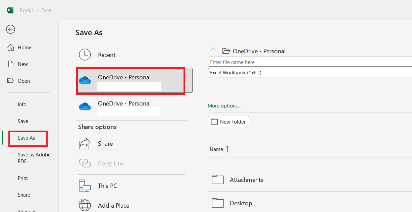Open the Desktop folder row
The width and height of the screenshot is (412, 212).
tap(310, 203)
